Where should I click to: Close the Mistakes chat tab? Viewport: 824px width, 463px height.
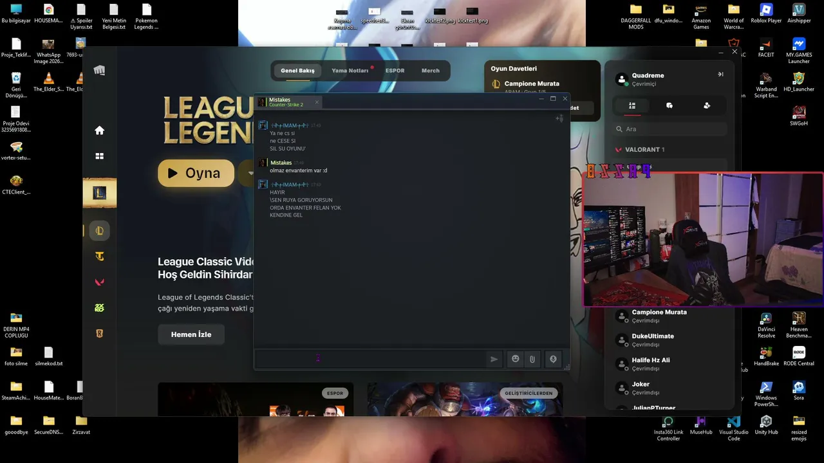click(x=317, y=102)
